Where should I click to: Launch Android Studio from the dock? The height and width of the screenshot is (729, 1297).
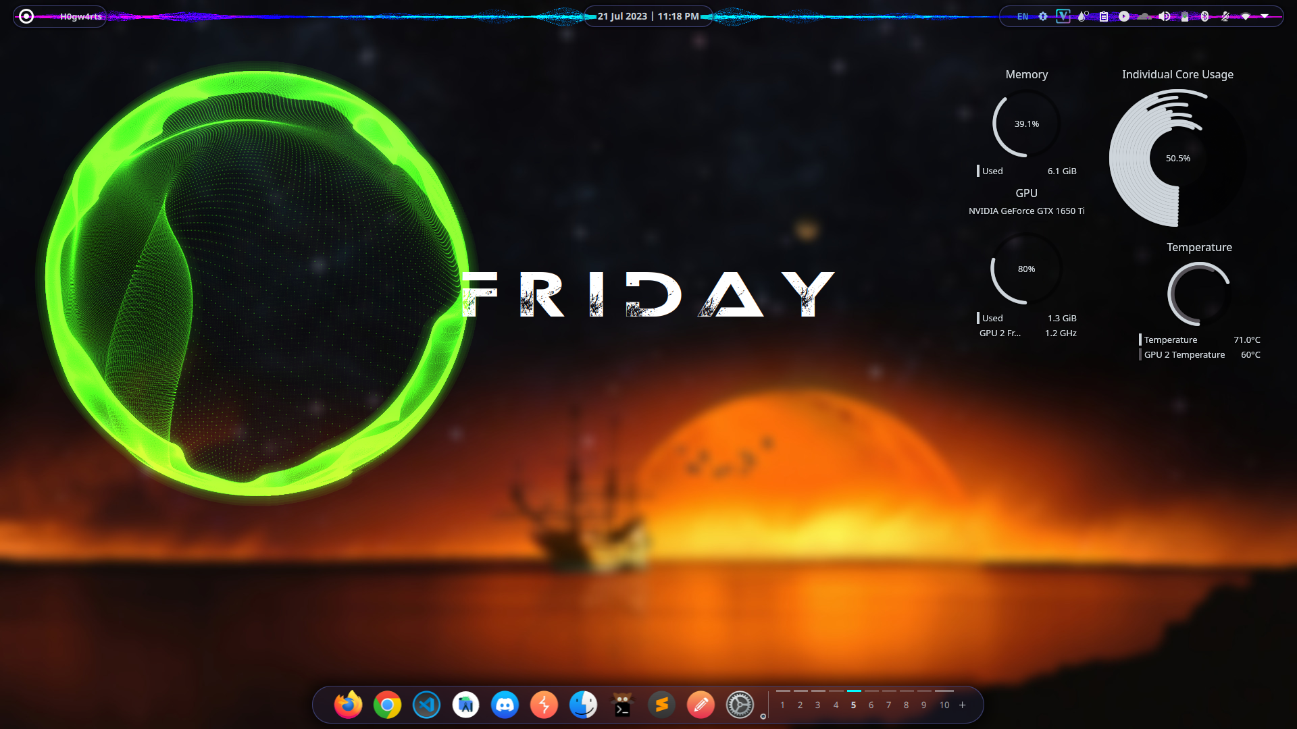tap(465, 705)
